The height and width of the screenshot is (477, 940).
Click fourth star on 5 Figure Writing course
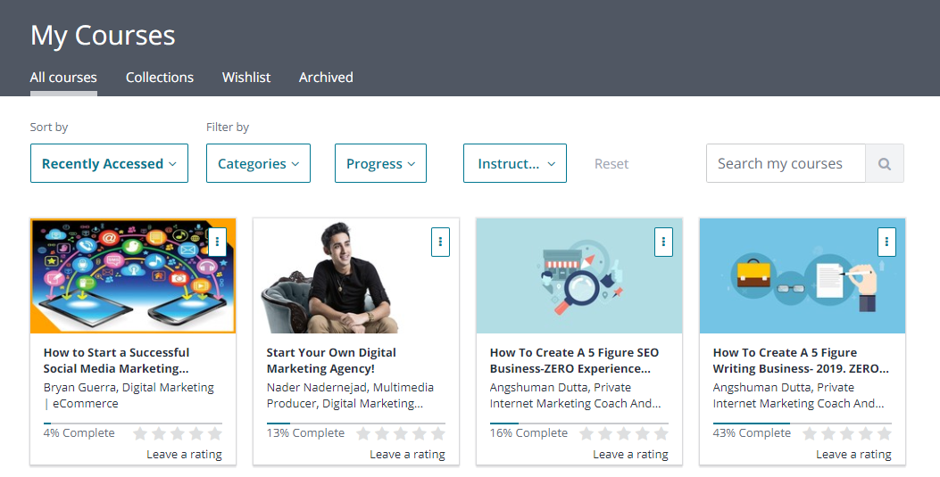[866, 434]
